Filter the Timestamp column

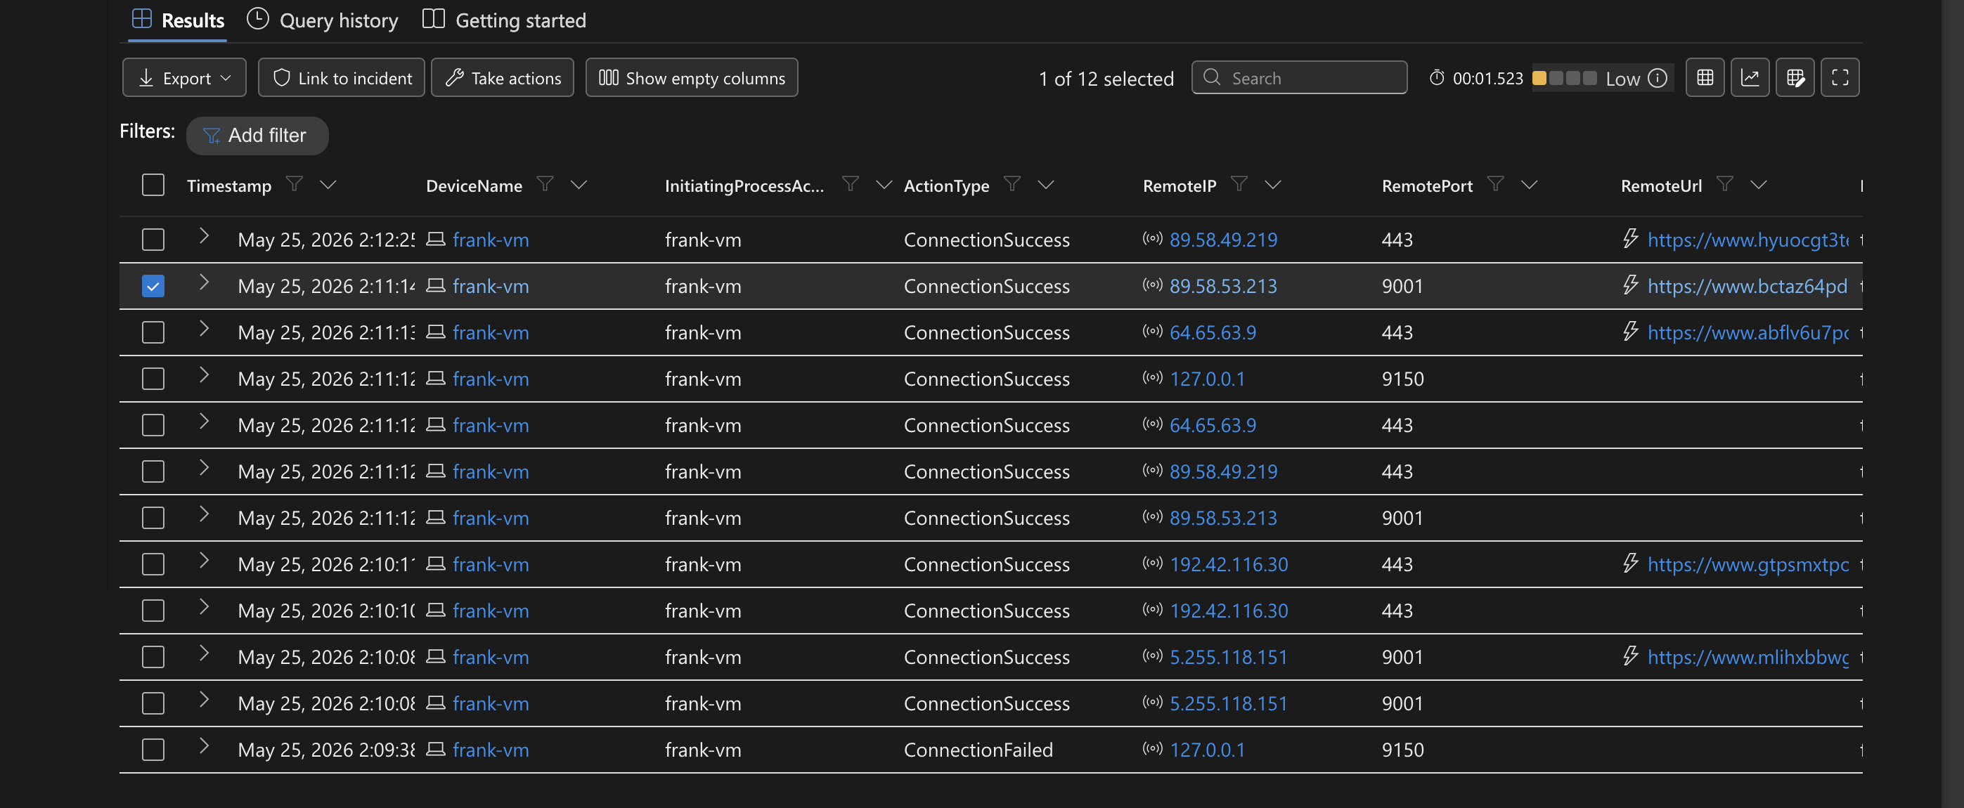tap(294, 183)
